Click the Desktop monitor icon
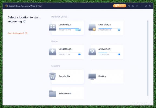 click(92, 76)
